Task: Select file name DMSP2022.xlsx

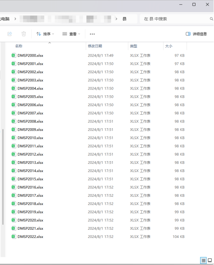Action: pyautogui.click(x=31, y=237)
